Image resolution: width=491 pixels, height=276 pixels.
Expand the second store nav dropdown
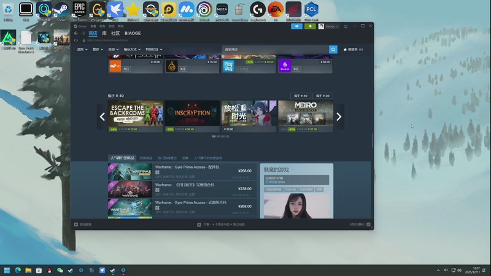(x=98, y=50)
